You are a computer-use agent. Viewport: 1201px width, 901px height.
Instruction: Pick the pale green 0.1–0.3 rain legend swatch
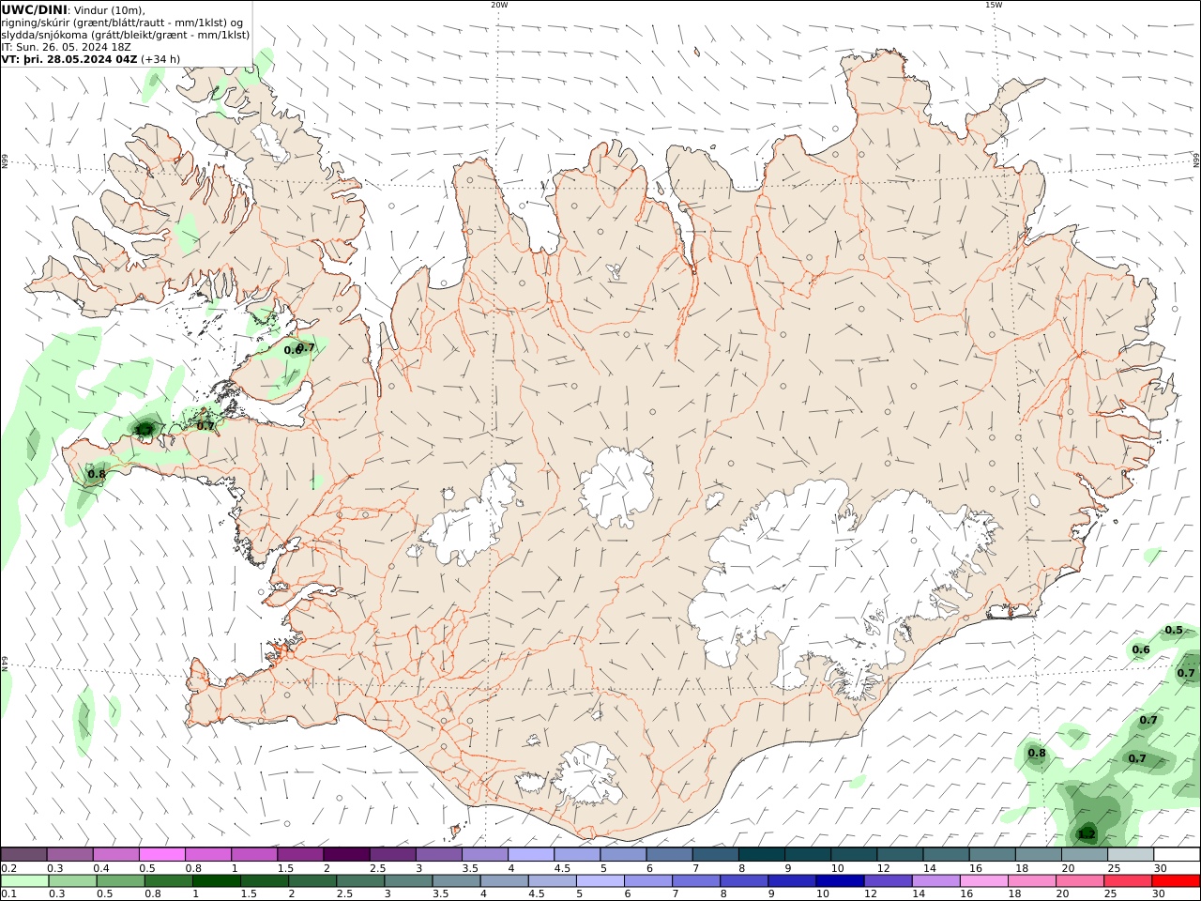point(24,881)
